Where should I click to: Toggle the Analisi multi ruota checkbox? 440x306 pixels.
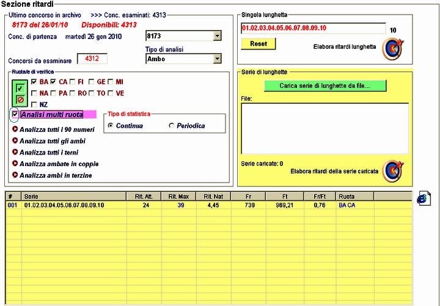click(x=15, y=114)
